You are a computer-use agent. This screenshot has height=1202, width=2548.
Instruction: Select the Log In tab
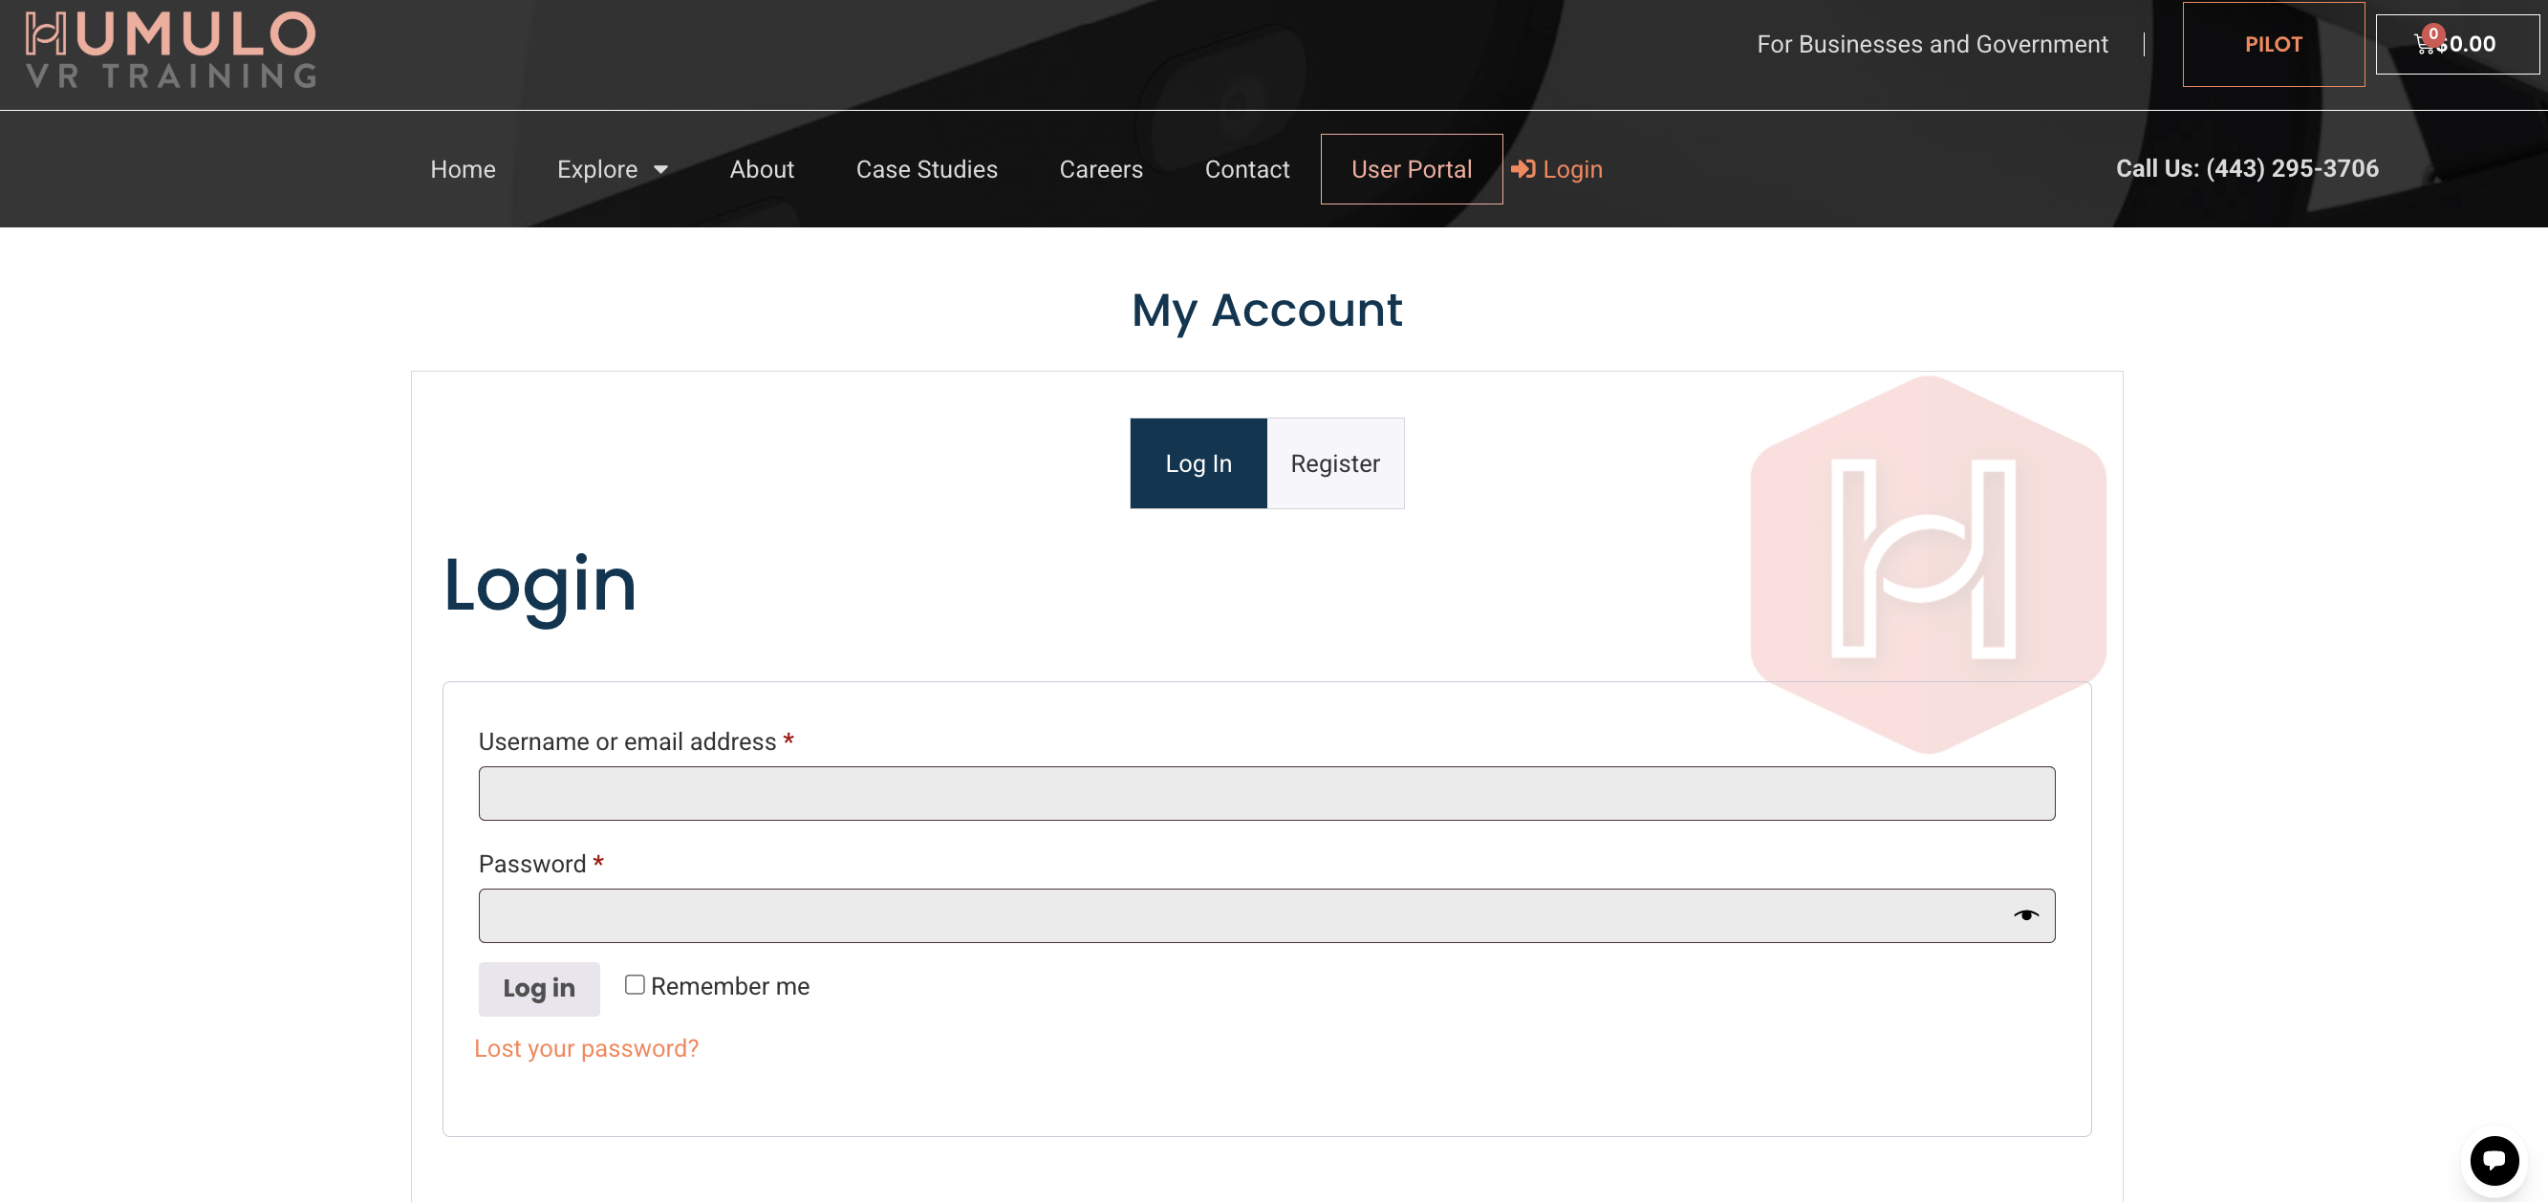point(1198,463)
